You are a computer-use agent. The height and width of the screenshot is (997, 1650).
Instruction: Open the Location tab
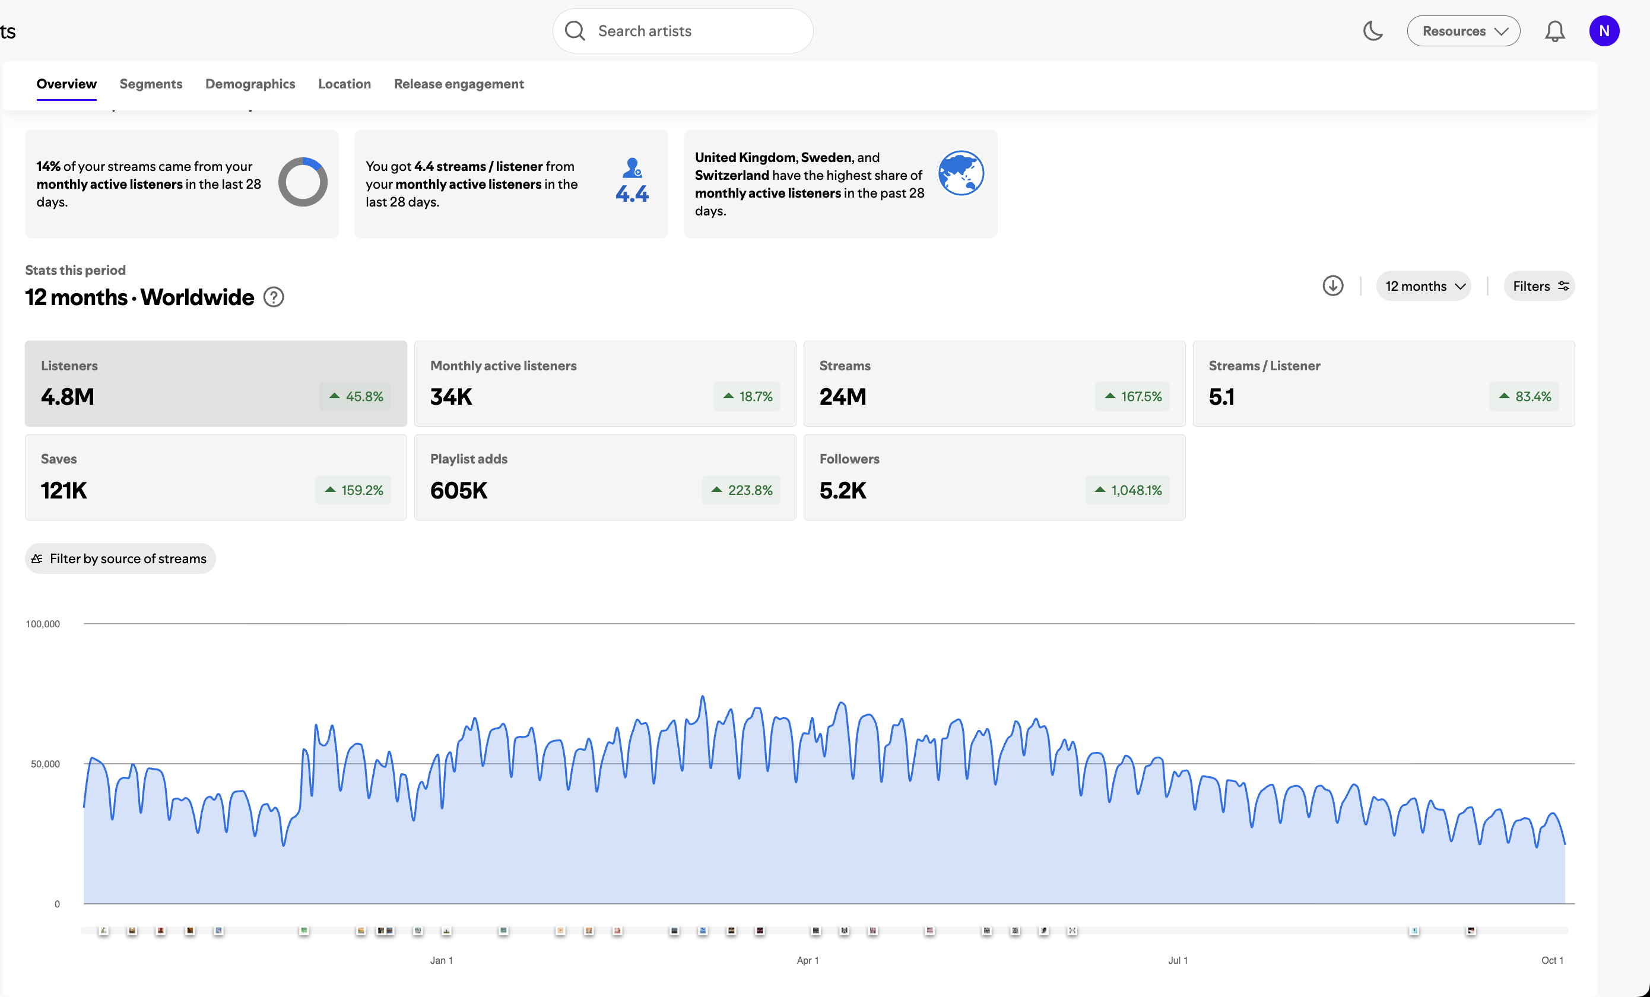(x=344, y=84)
